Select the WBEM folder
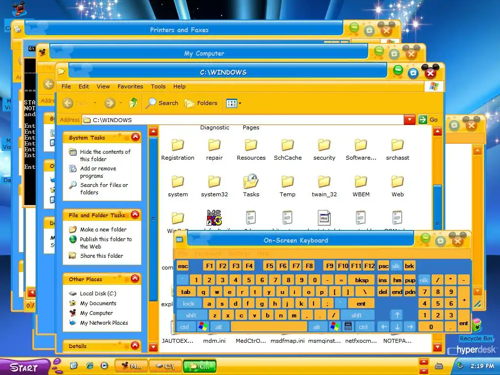500x375 pixels. coord(361,186)
